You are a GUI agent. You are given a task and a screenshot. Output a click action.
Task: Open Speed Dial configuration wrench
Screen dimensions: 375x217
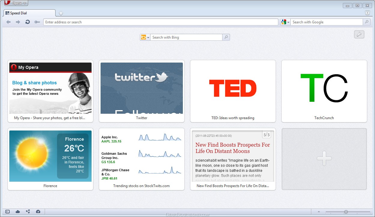click(359, 34)
